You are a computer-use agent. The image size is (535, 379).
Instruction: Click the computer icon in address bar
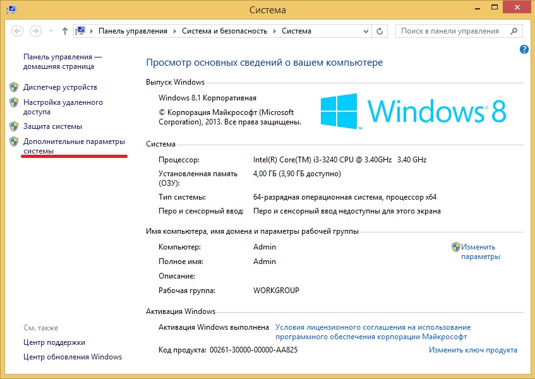tap(81, 31)
